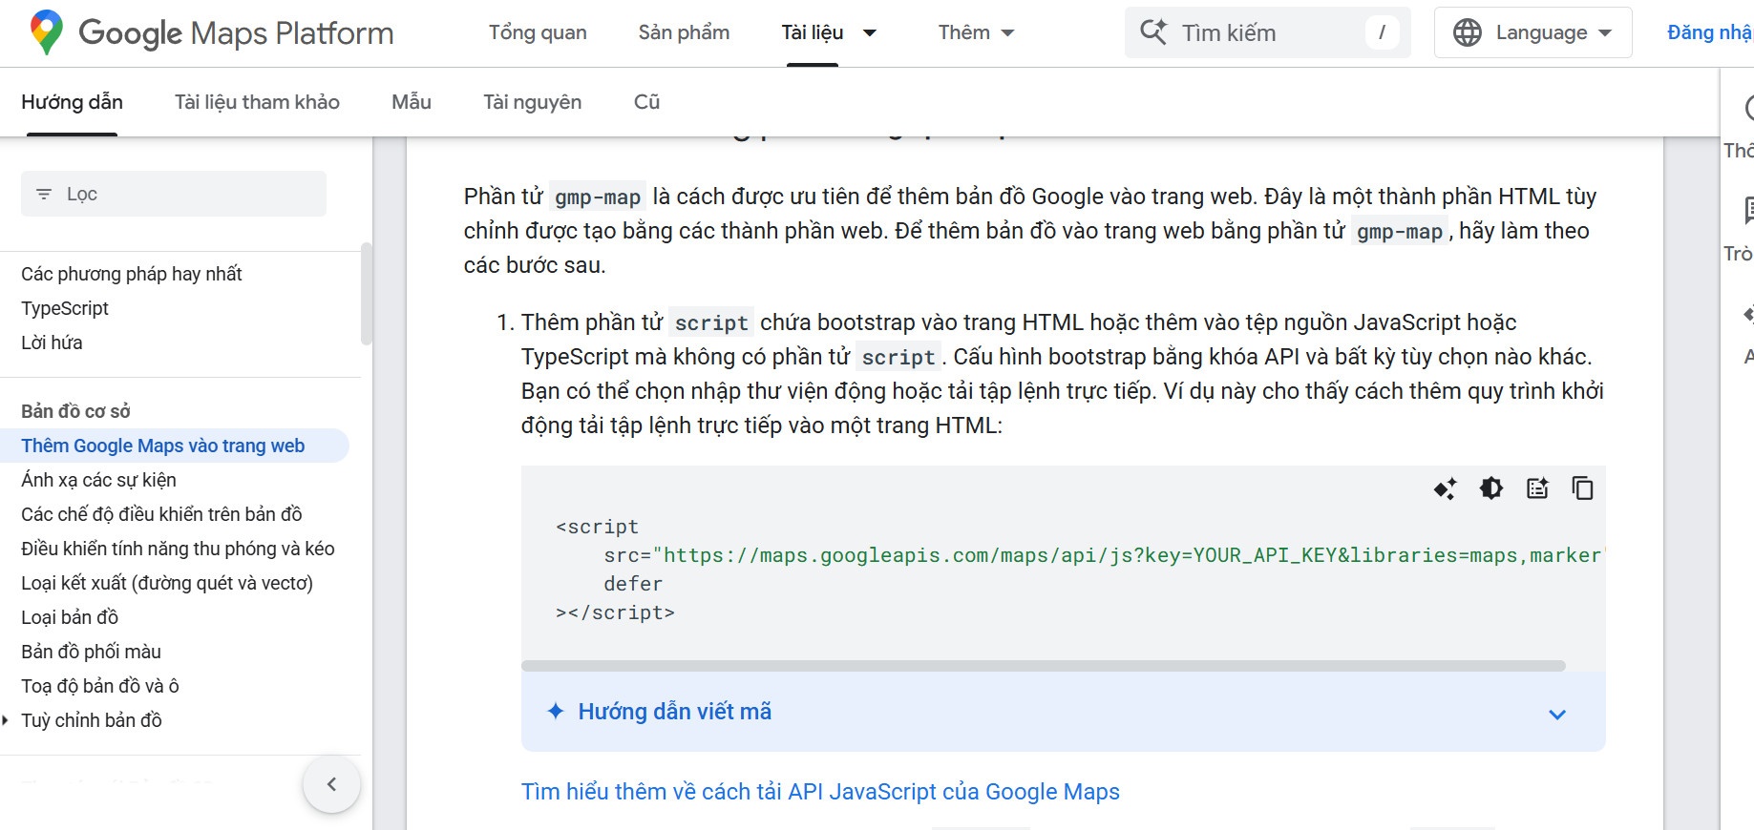Click the Đăng nhập button
This screenshot has height=830, width=1754.
pyautogui.click(x=1710, y=31)
